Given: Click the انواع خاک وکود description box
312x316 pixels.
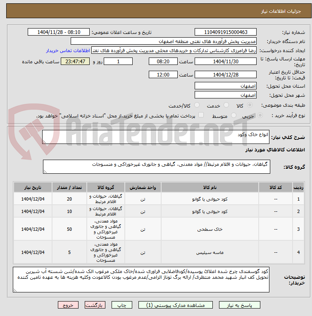Looking at the screenshot, I should pos(156,137).
